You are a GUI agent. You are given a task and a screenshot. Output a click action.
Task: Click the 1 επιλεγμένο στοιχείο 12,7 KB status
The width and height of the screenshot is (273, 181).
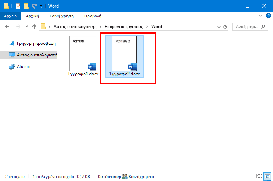[61, 177]
